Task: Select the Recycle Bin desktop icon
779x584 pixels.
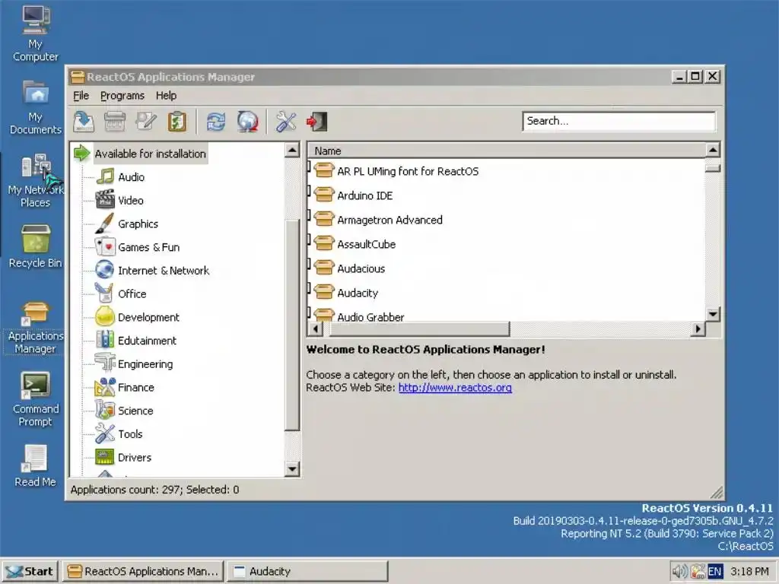Action: (x=35, y=247)
